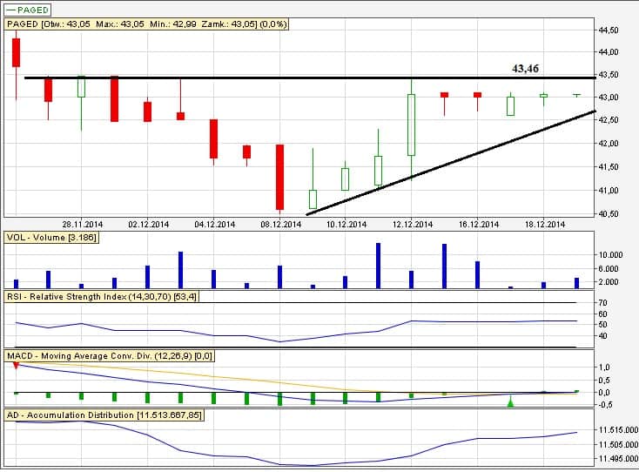The height and width of the screenshot is (472, 639).
Task: Select the RSI Relative Strength Index label
Action: point(102,297)
